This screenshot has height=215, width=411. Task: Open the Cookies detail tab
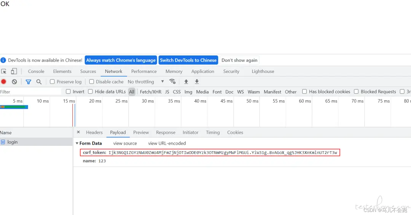[x=235, y=132]
